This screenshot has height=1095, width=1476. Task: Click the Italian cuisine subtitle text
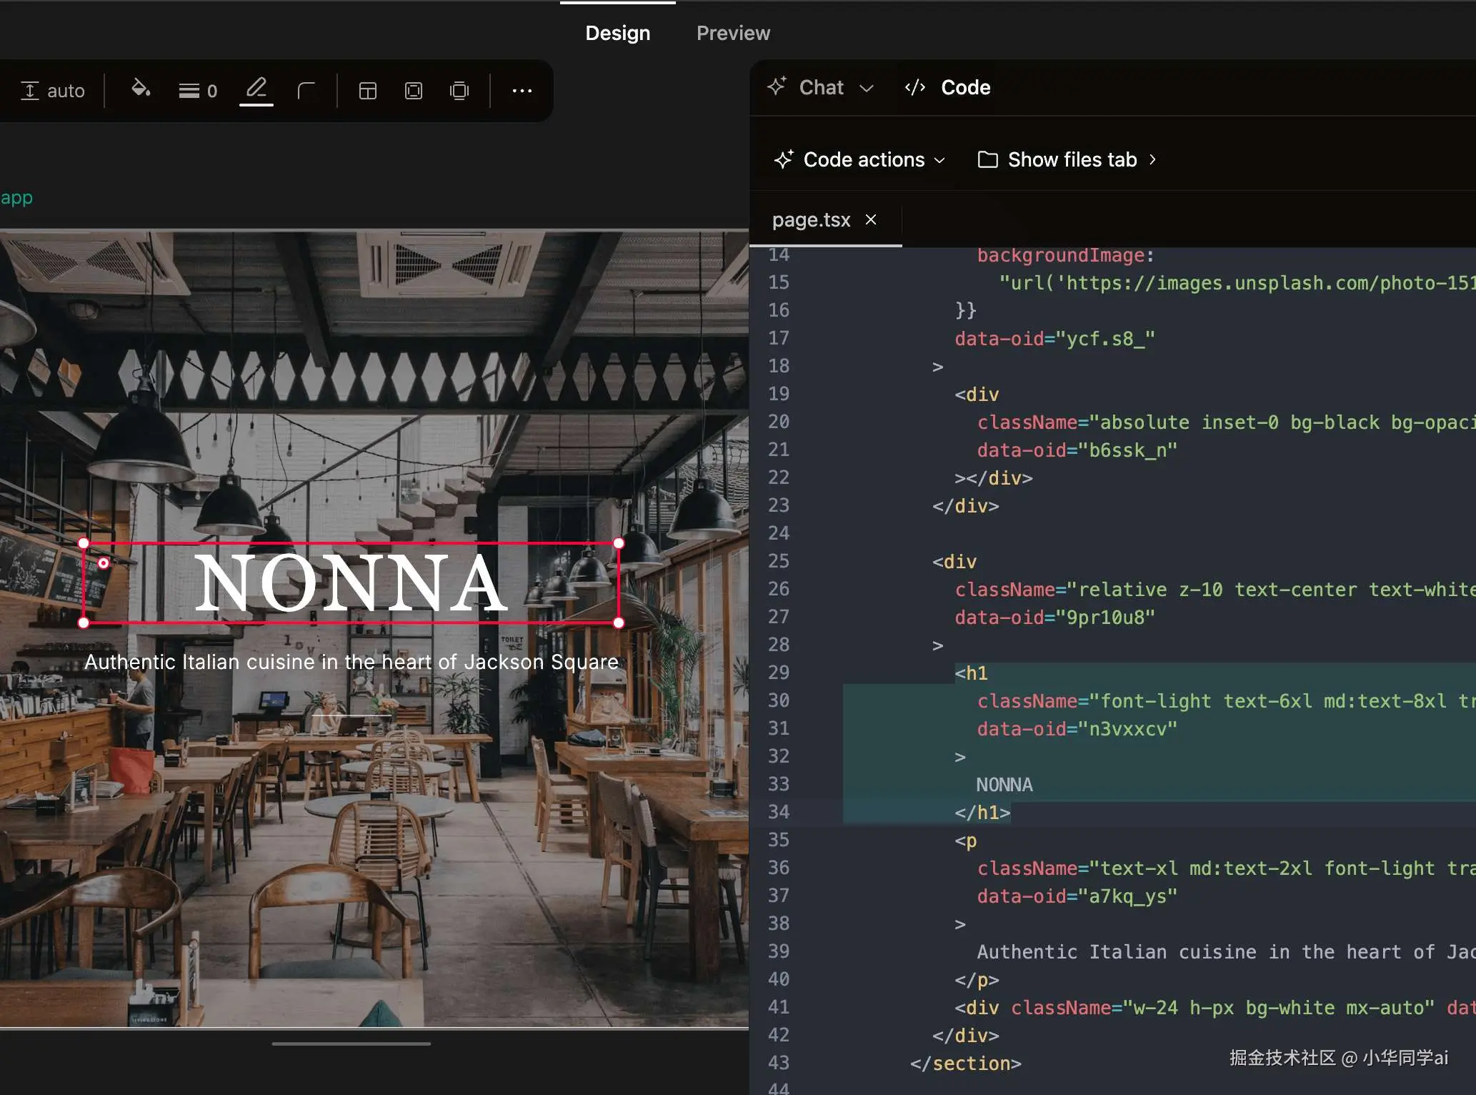[351, 662]
